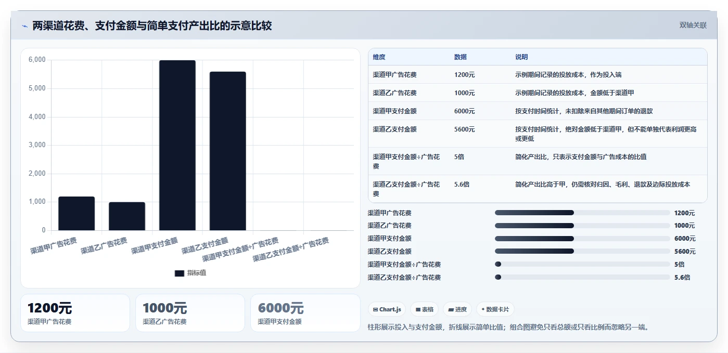Click the chart title heading text
This screenshot has width=728, height=353.
click(152, 26)
